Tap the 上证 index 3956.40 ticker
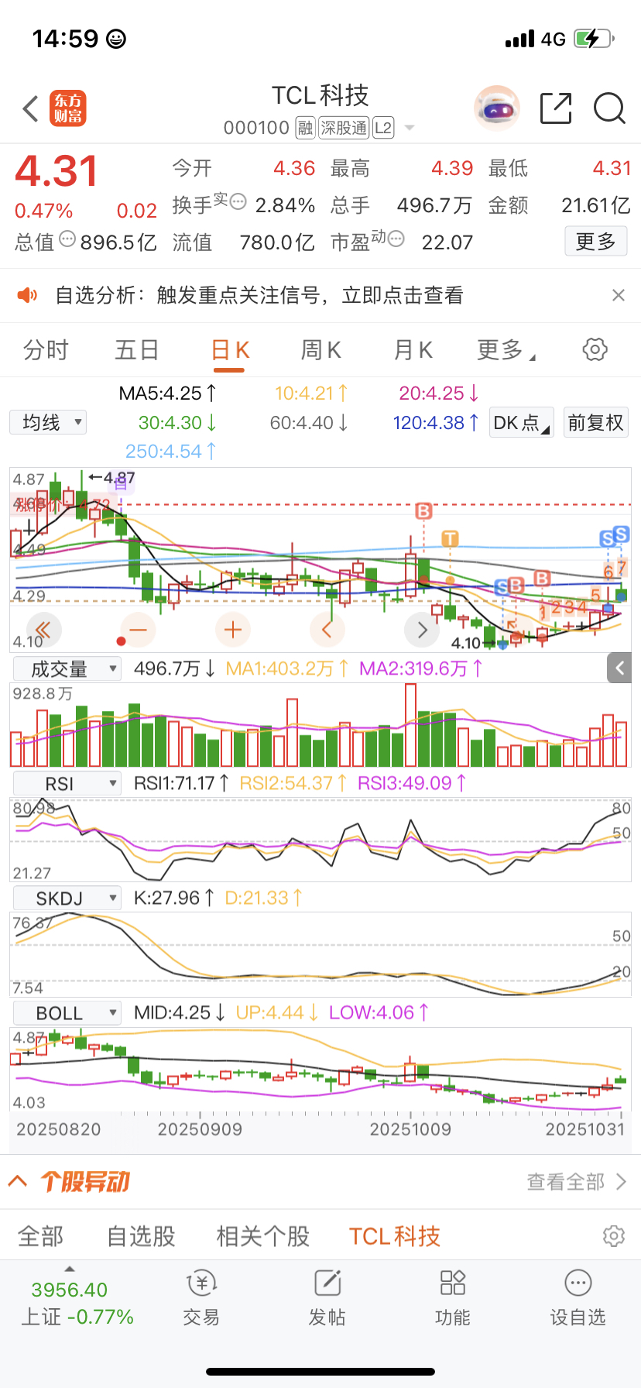The image size is (641, 1388). (x=77, y=1302)
